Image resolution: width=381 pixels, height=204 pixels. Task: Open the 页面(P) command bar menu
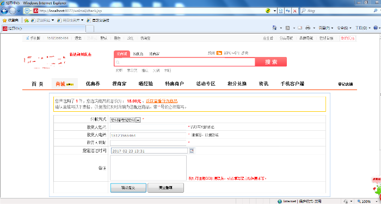(x=325, y=28)
